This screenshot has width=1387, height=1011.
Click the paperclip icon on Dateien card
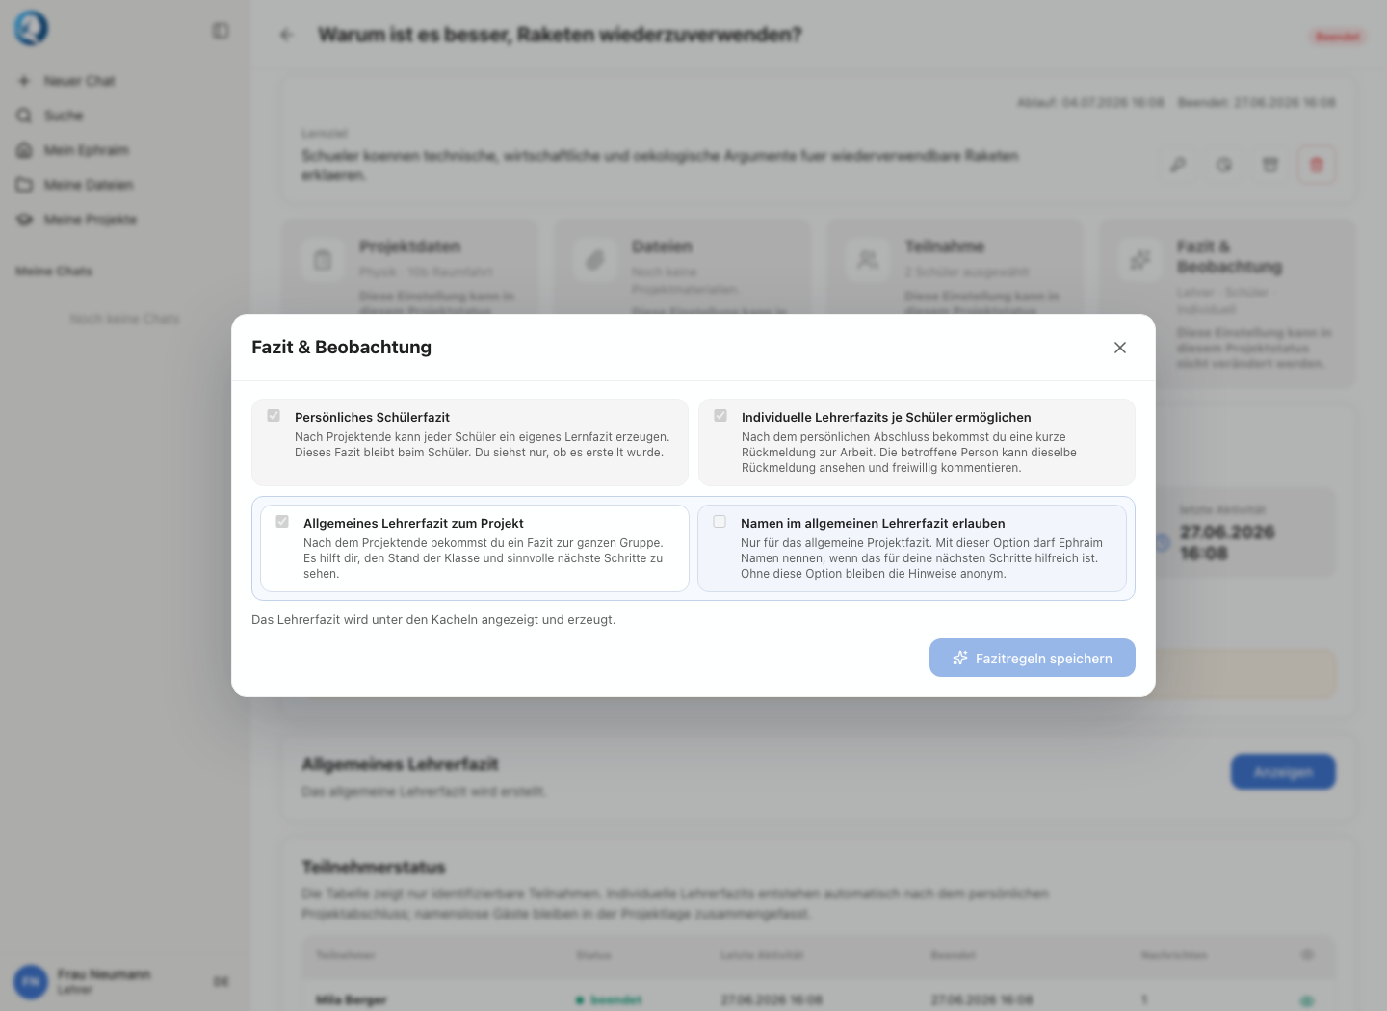pos(595,260)
